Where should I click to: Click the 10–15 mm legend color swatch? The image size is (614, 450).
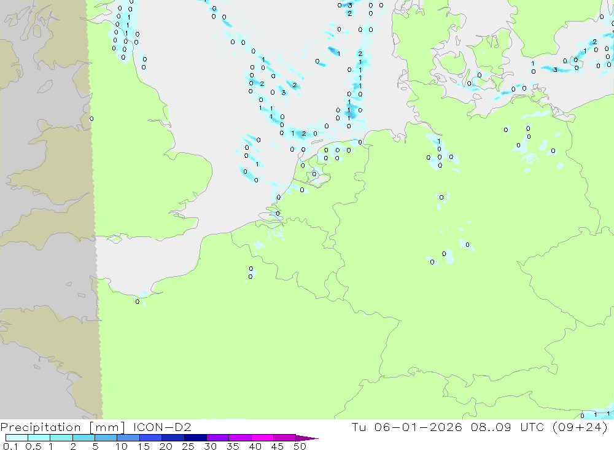[128, 438]
